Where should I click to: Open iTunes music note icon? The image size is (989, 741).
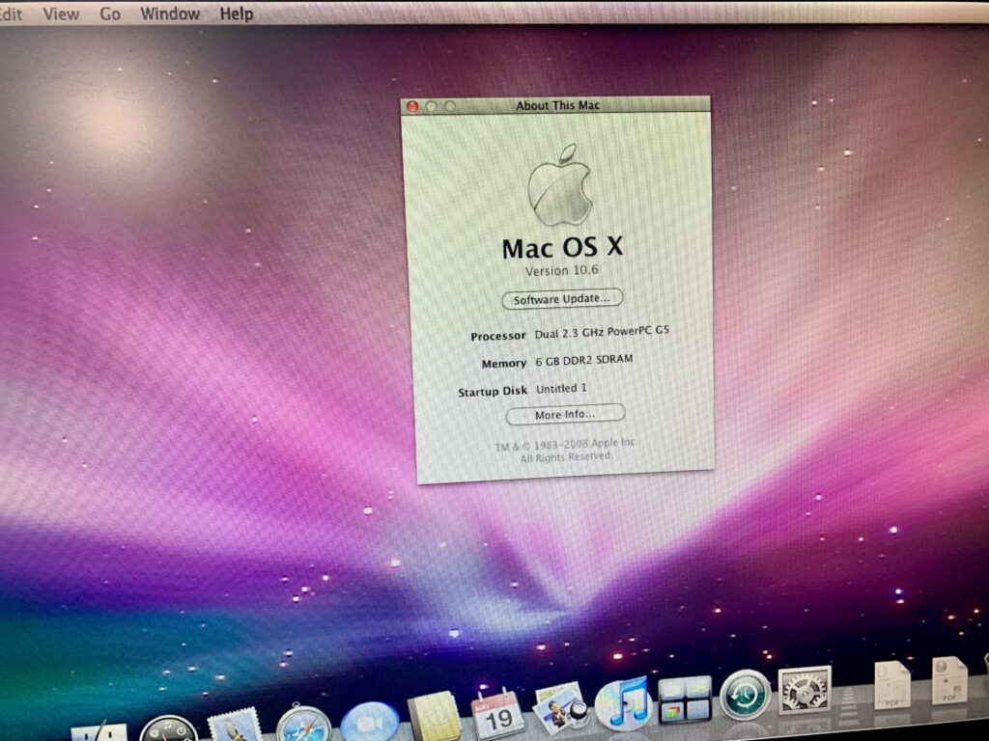point(623,703)
